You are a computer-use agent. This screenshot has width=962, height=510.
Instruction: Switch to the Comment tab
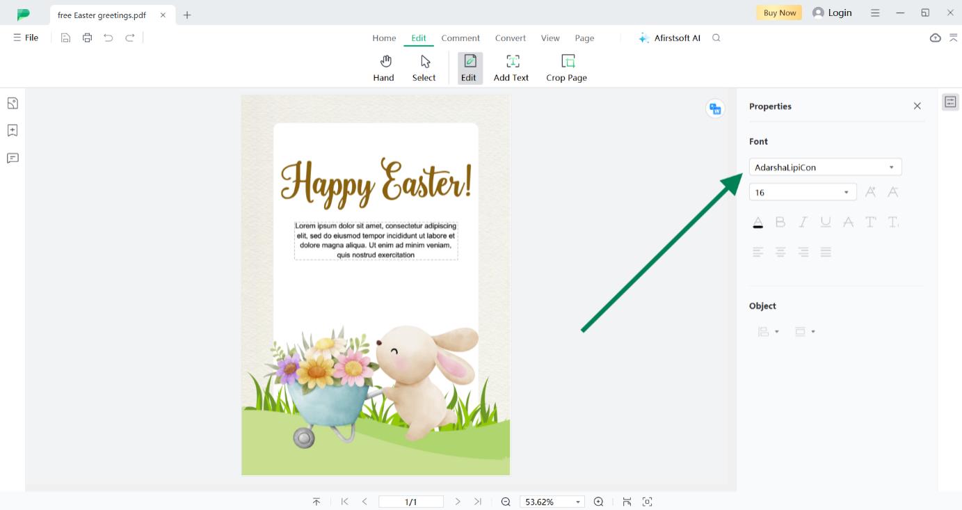coord(460,38)
